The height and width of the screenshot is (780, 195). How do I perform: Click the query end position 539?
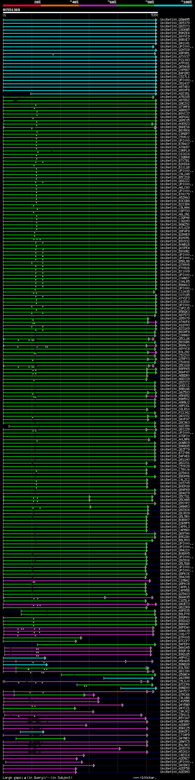tap(154, 15)
